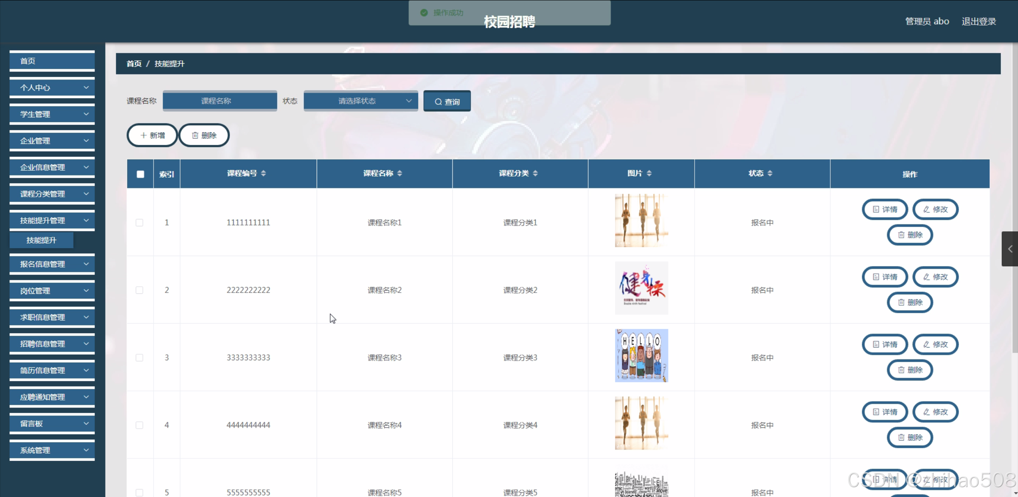The image size is (1018, 497).
Task: Select 技能提升 submenu item
Action: click(41, 240)
